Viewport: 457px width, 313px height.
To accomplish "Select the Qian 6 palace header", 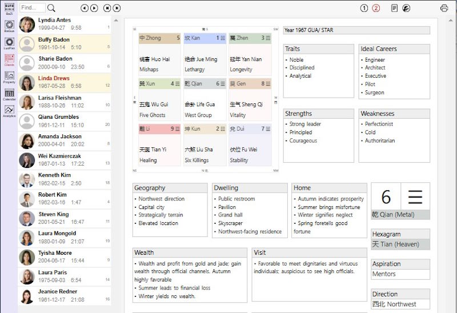I will coord(205,84).
